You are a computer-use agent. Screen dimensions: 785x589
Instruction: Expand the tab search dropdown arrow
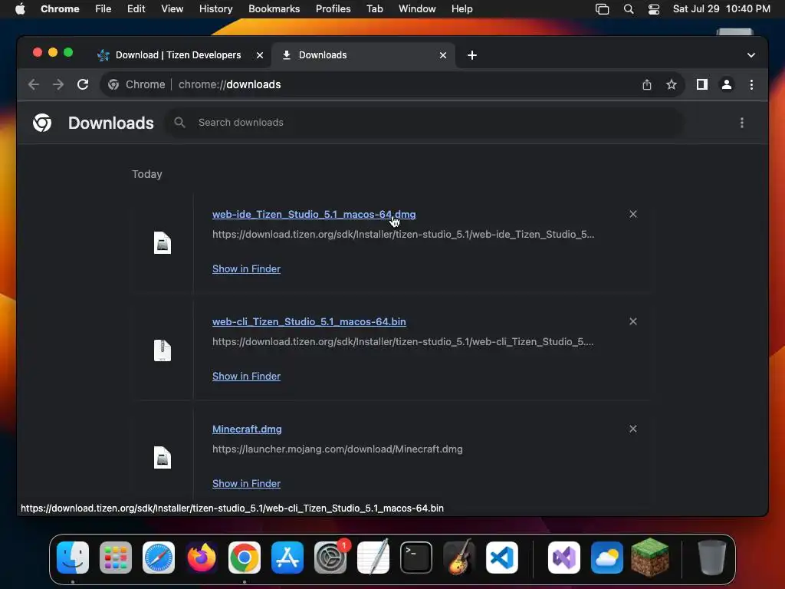(x=751, y=55)
